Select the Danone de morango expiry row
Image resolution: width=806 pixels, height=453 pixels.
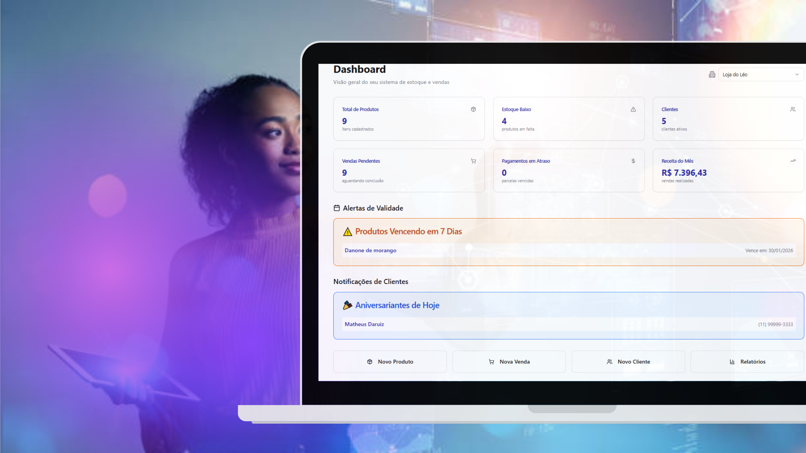(x=568, y=250)
